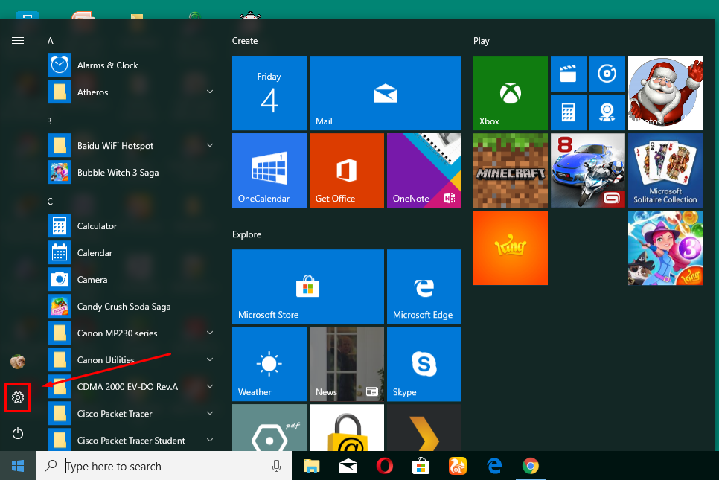The image size is (719, 480).
Task: Open Bubble Witch 3 Saga from app list
Action: pos(131,173)
